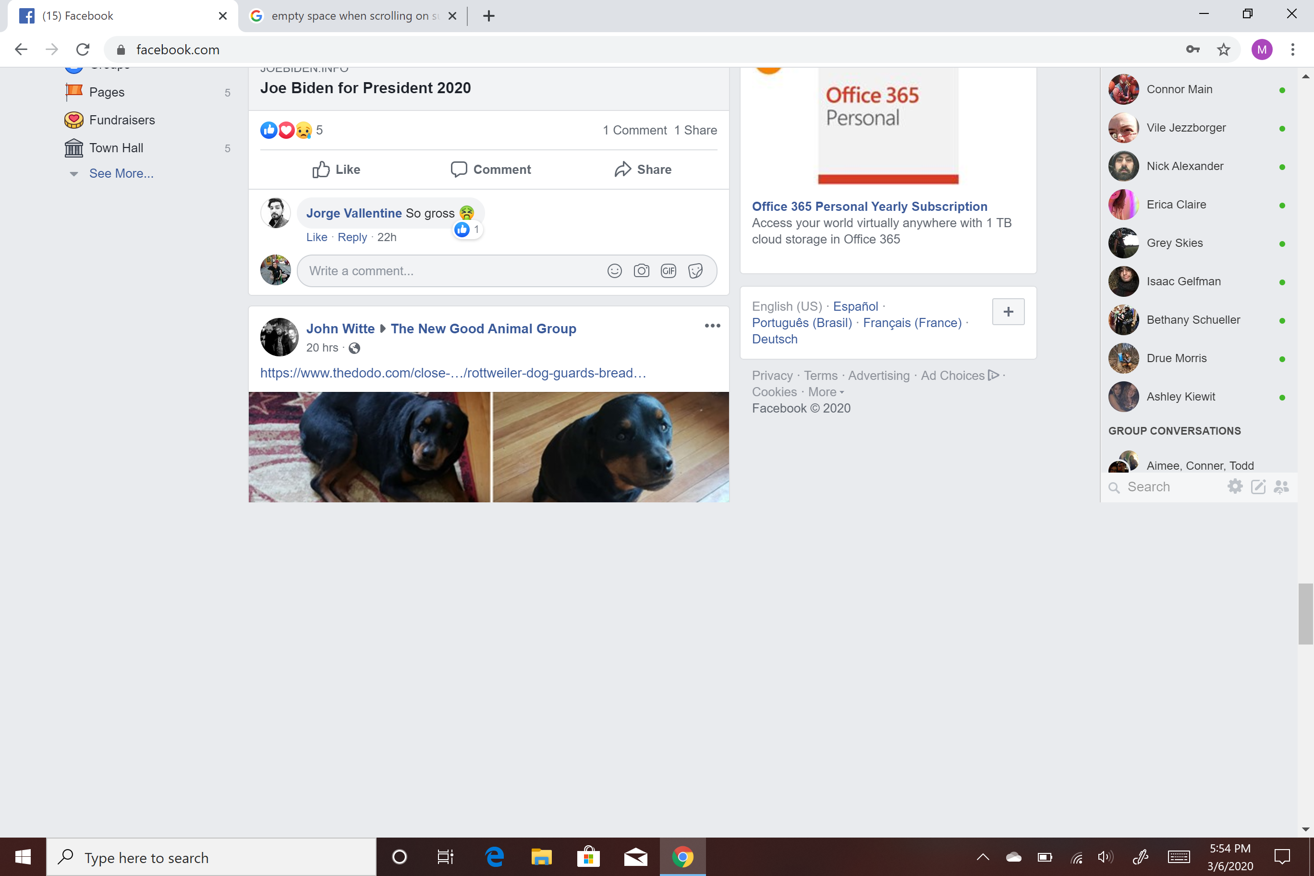Open Office 365 Personal Yearly Subscription ad
This screenshot has height=876, width=1314.
point(869,206)
